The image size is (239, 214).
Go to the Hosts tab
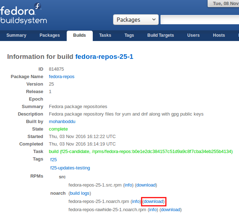pyautogui.click(x=219, y=35)
